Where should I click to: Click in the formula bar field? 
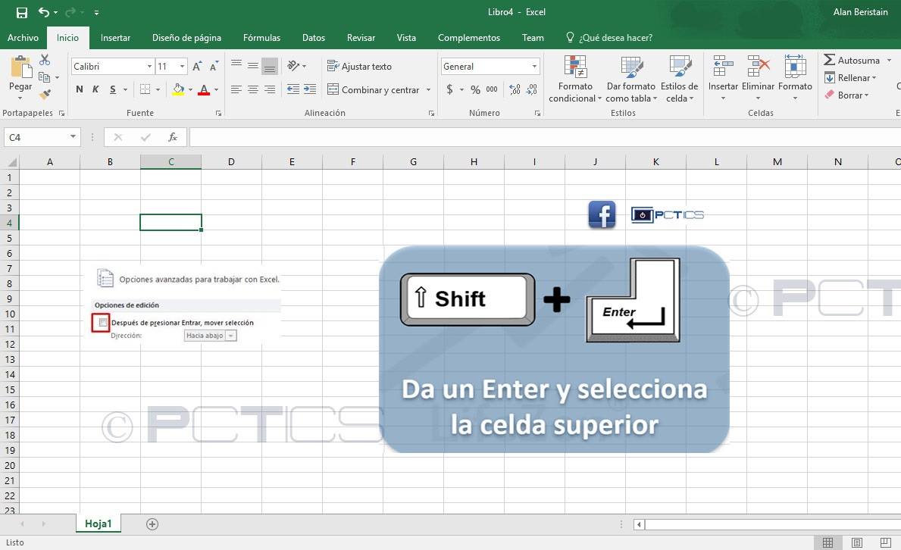(x=545, y=137)
